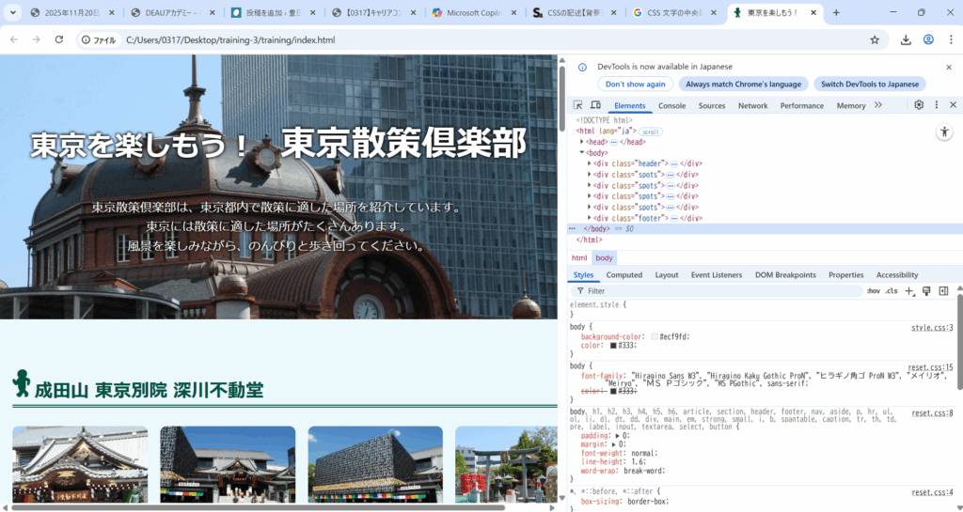Image resolution: width=963 pixels, height=512 pixels.
Task: Bookmark this page with the star icon
Action: 875,40
